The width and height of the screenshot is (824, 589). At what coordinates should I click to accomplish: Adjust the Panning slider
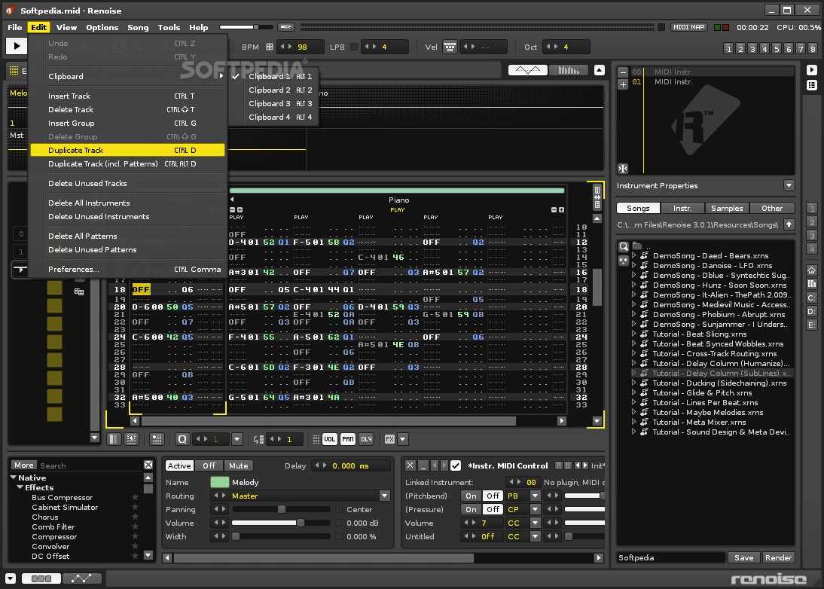pos(282,510)
